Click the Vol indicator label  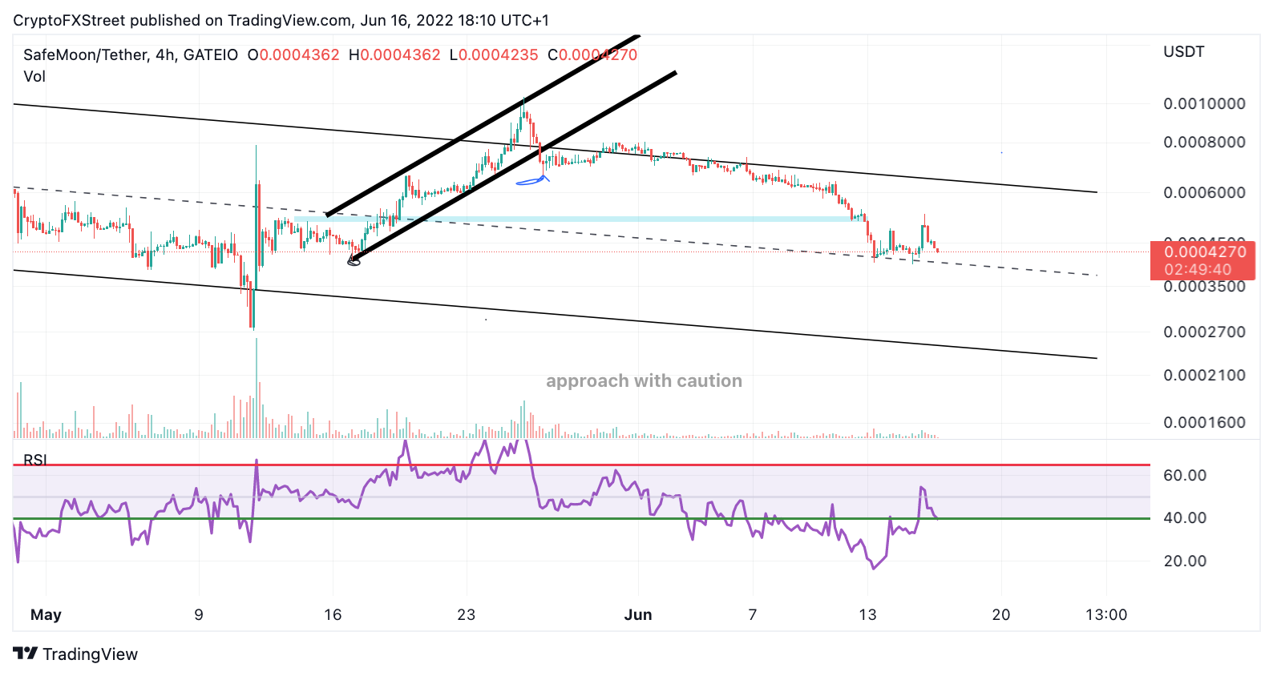pyautogui.click(x=34, y=77)
